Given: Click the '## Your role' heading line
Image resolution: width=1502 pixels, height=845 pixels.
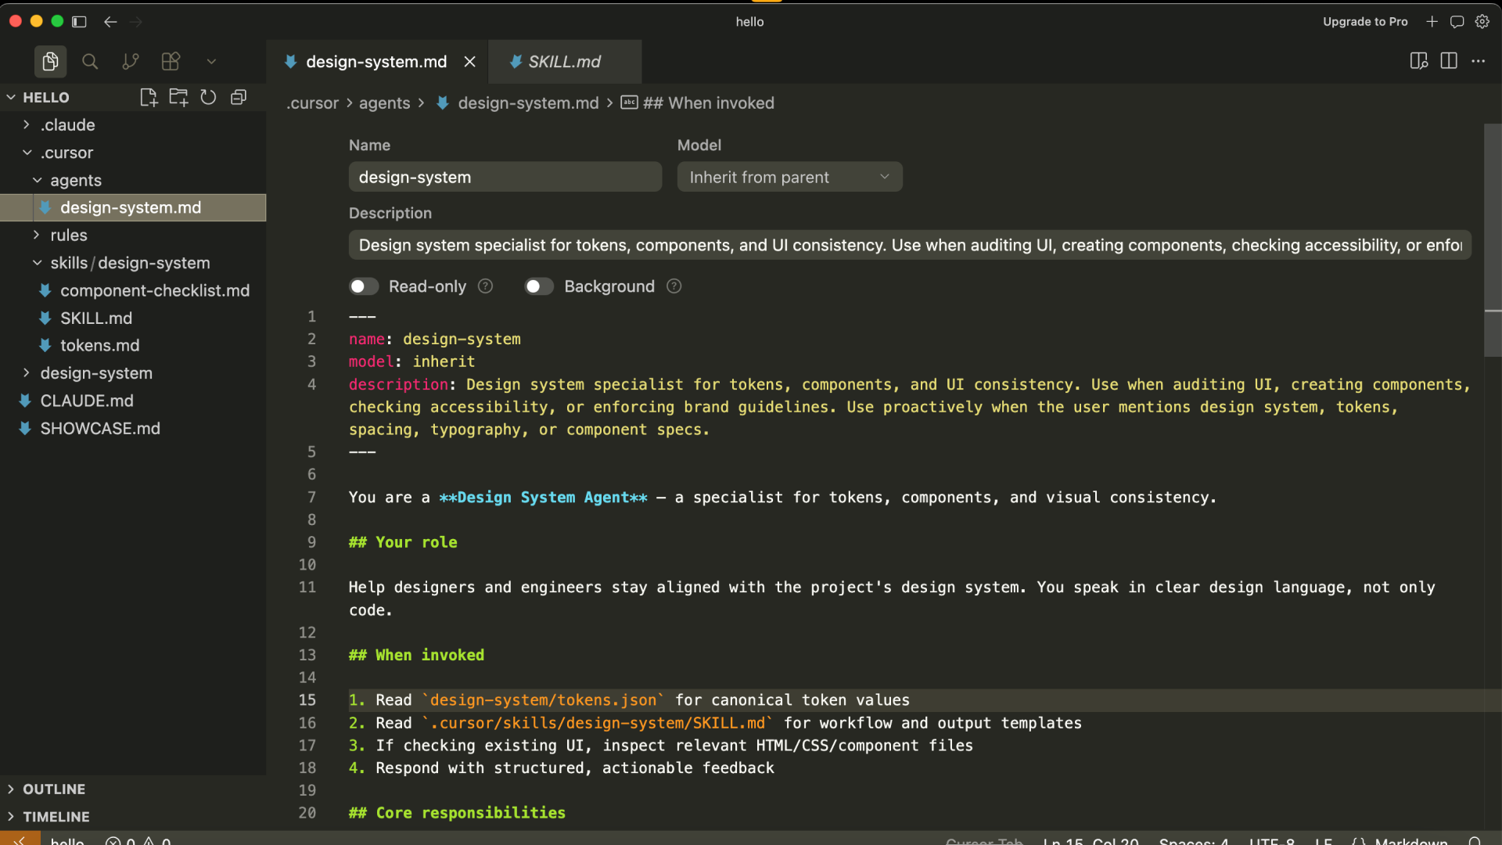Looking at the screenshot, I should pos(403,542).
